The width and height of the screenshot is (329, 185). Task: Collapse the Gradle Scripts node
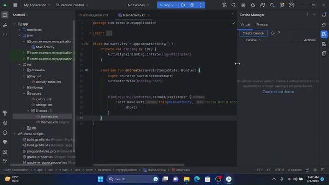pos(15,134)
